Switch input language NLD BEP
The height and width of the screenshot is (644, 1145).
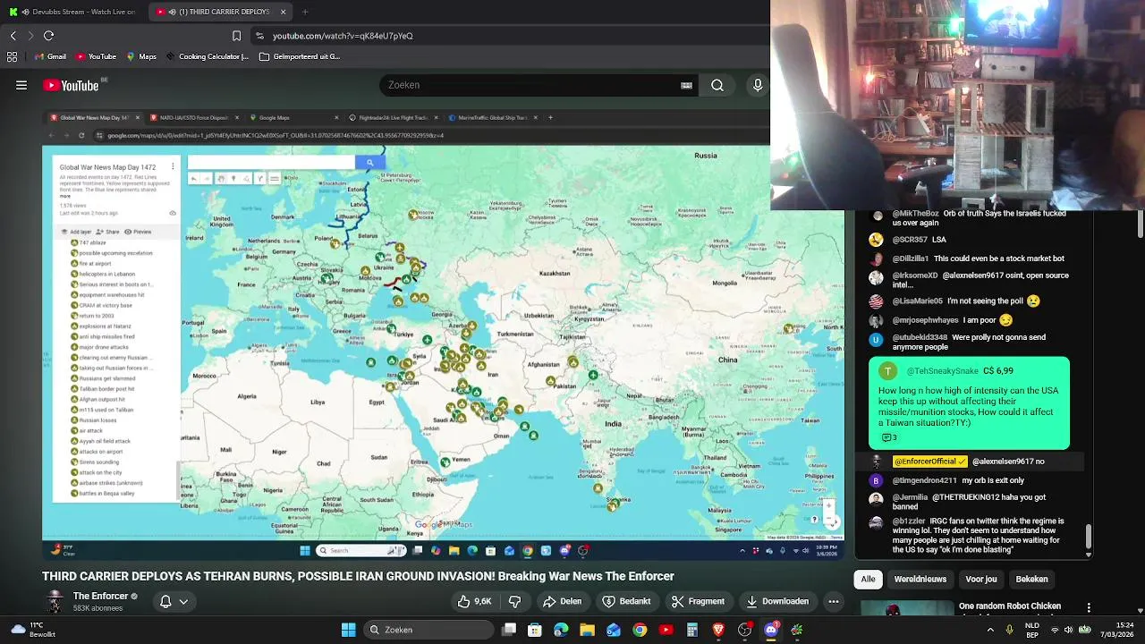coord(1031,630)
